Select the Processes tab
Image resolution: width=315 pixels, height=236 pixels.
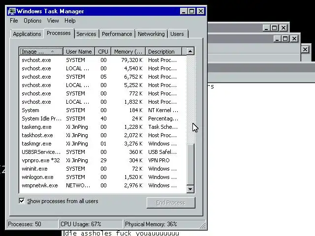[x=59, y=33]
